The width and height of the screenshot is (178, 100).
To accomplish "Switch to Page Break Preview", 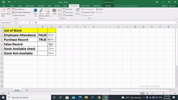I will point(152,93).
